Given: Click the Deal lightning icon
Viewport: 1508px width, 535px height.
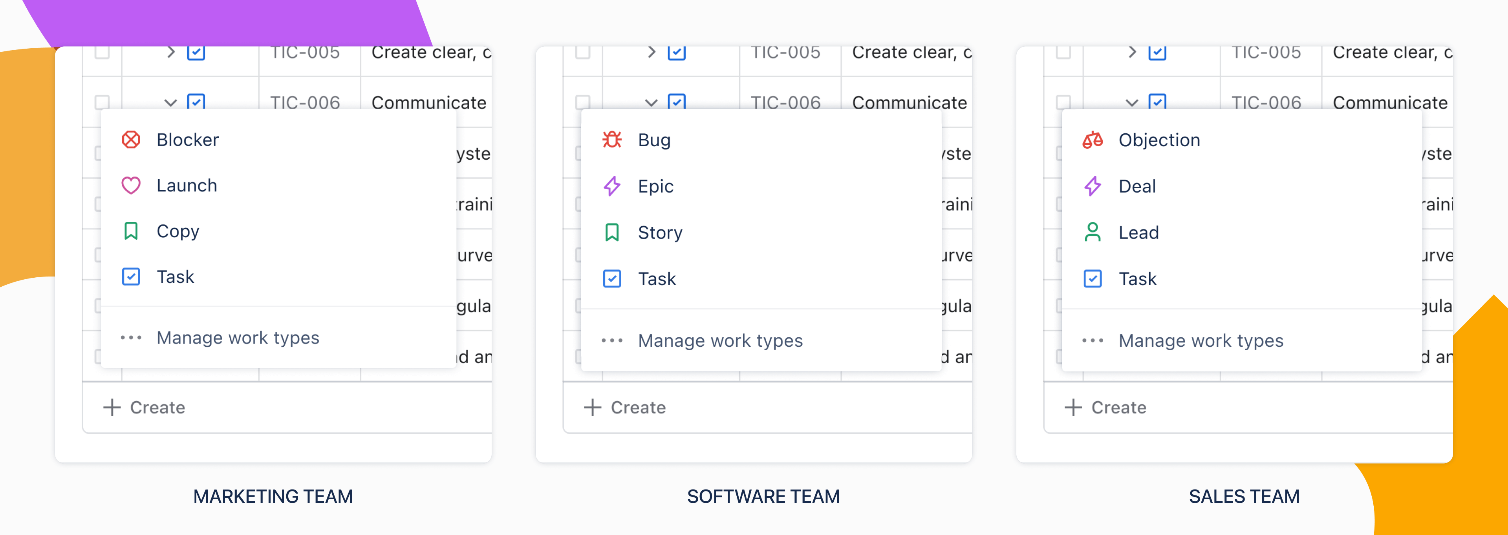Looking at the screenshot, I should 1093,186.
